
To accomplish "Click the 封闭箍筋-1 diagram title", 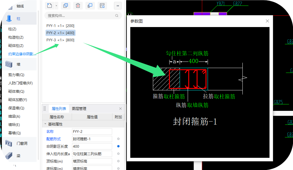I will tap(195, 122).
